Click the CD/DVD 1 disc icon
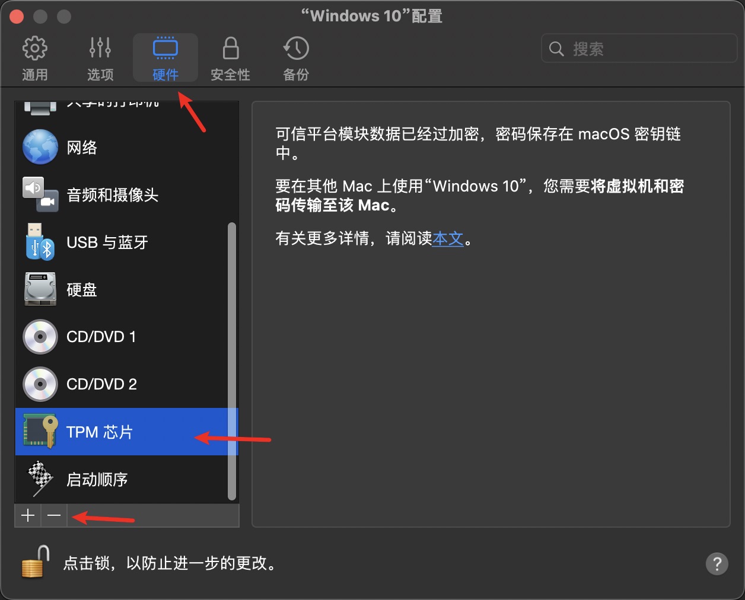Screen dimensions: 745x600 coord(40,337)
